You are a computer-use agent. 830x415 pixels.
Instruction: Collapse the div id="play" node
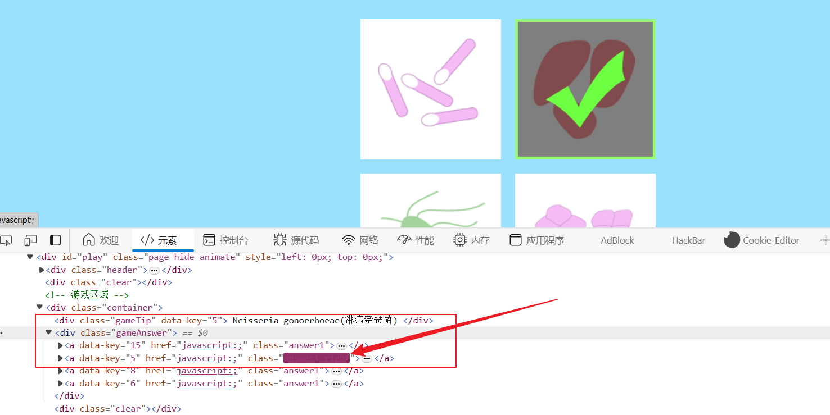(x=30, y=257)
